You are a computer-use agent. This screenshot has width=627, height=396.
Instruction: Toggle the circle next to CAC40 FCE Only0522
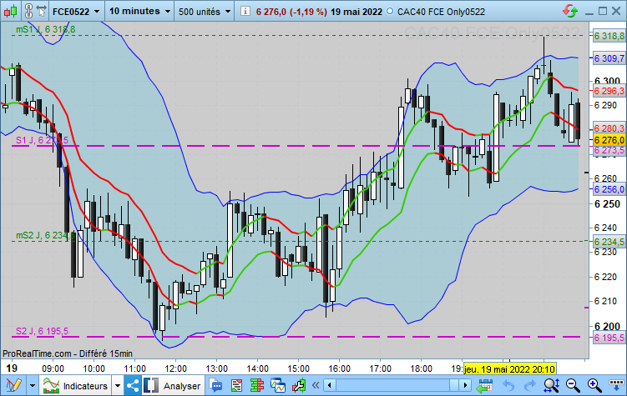[x=390, y=11]
